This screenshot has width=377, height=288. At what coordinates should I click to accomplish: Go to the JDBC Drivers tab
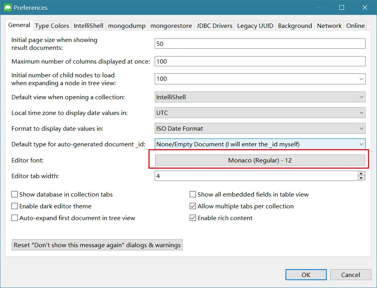[215, 26]
